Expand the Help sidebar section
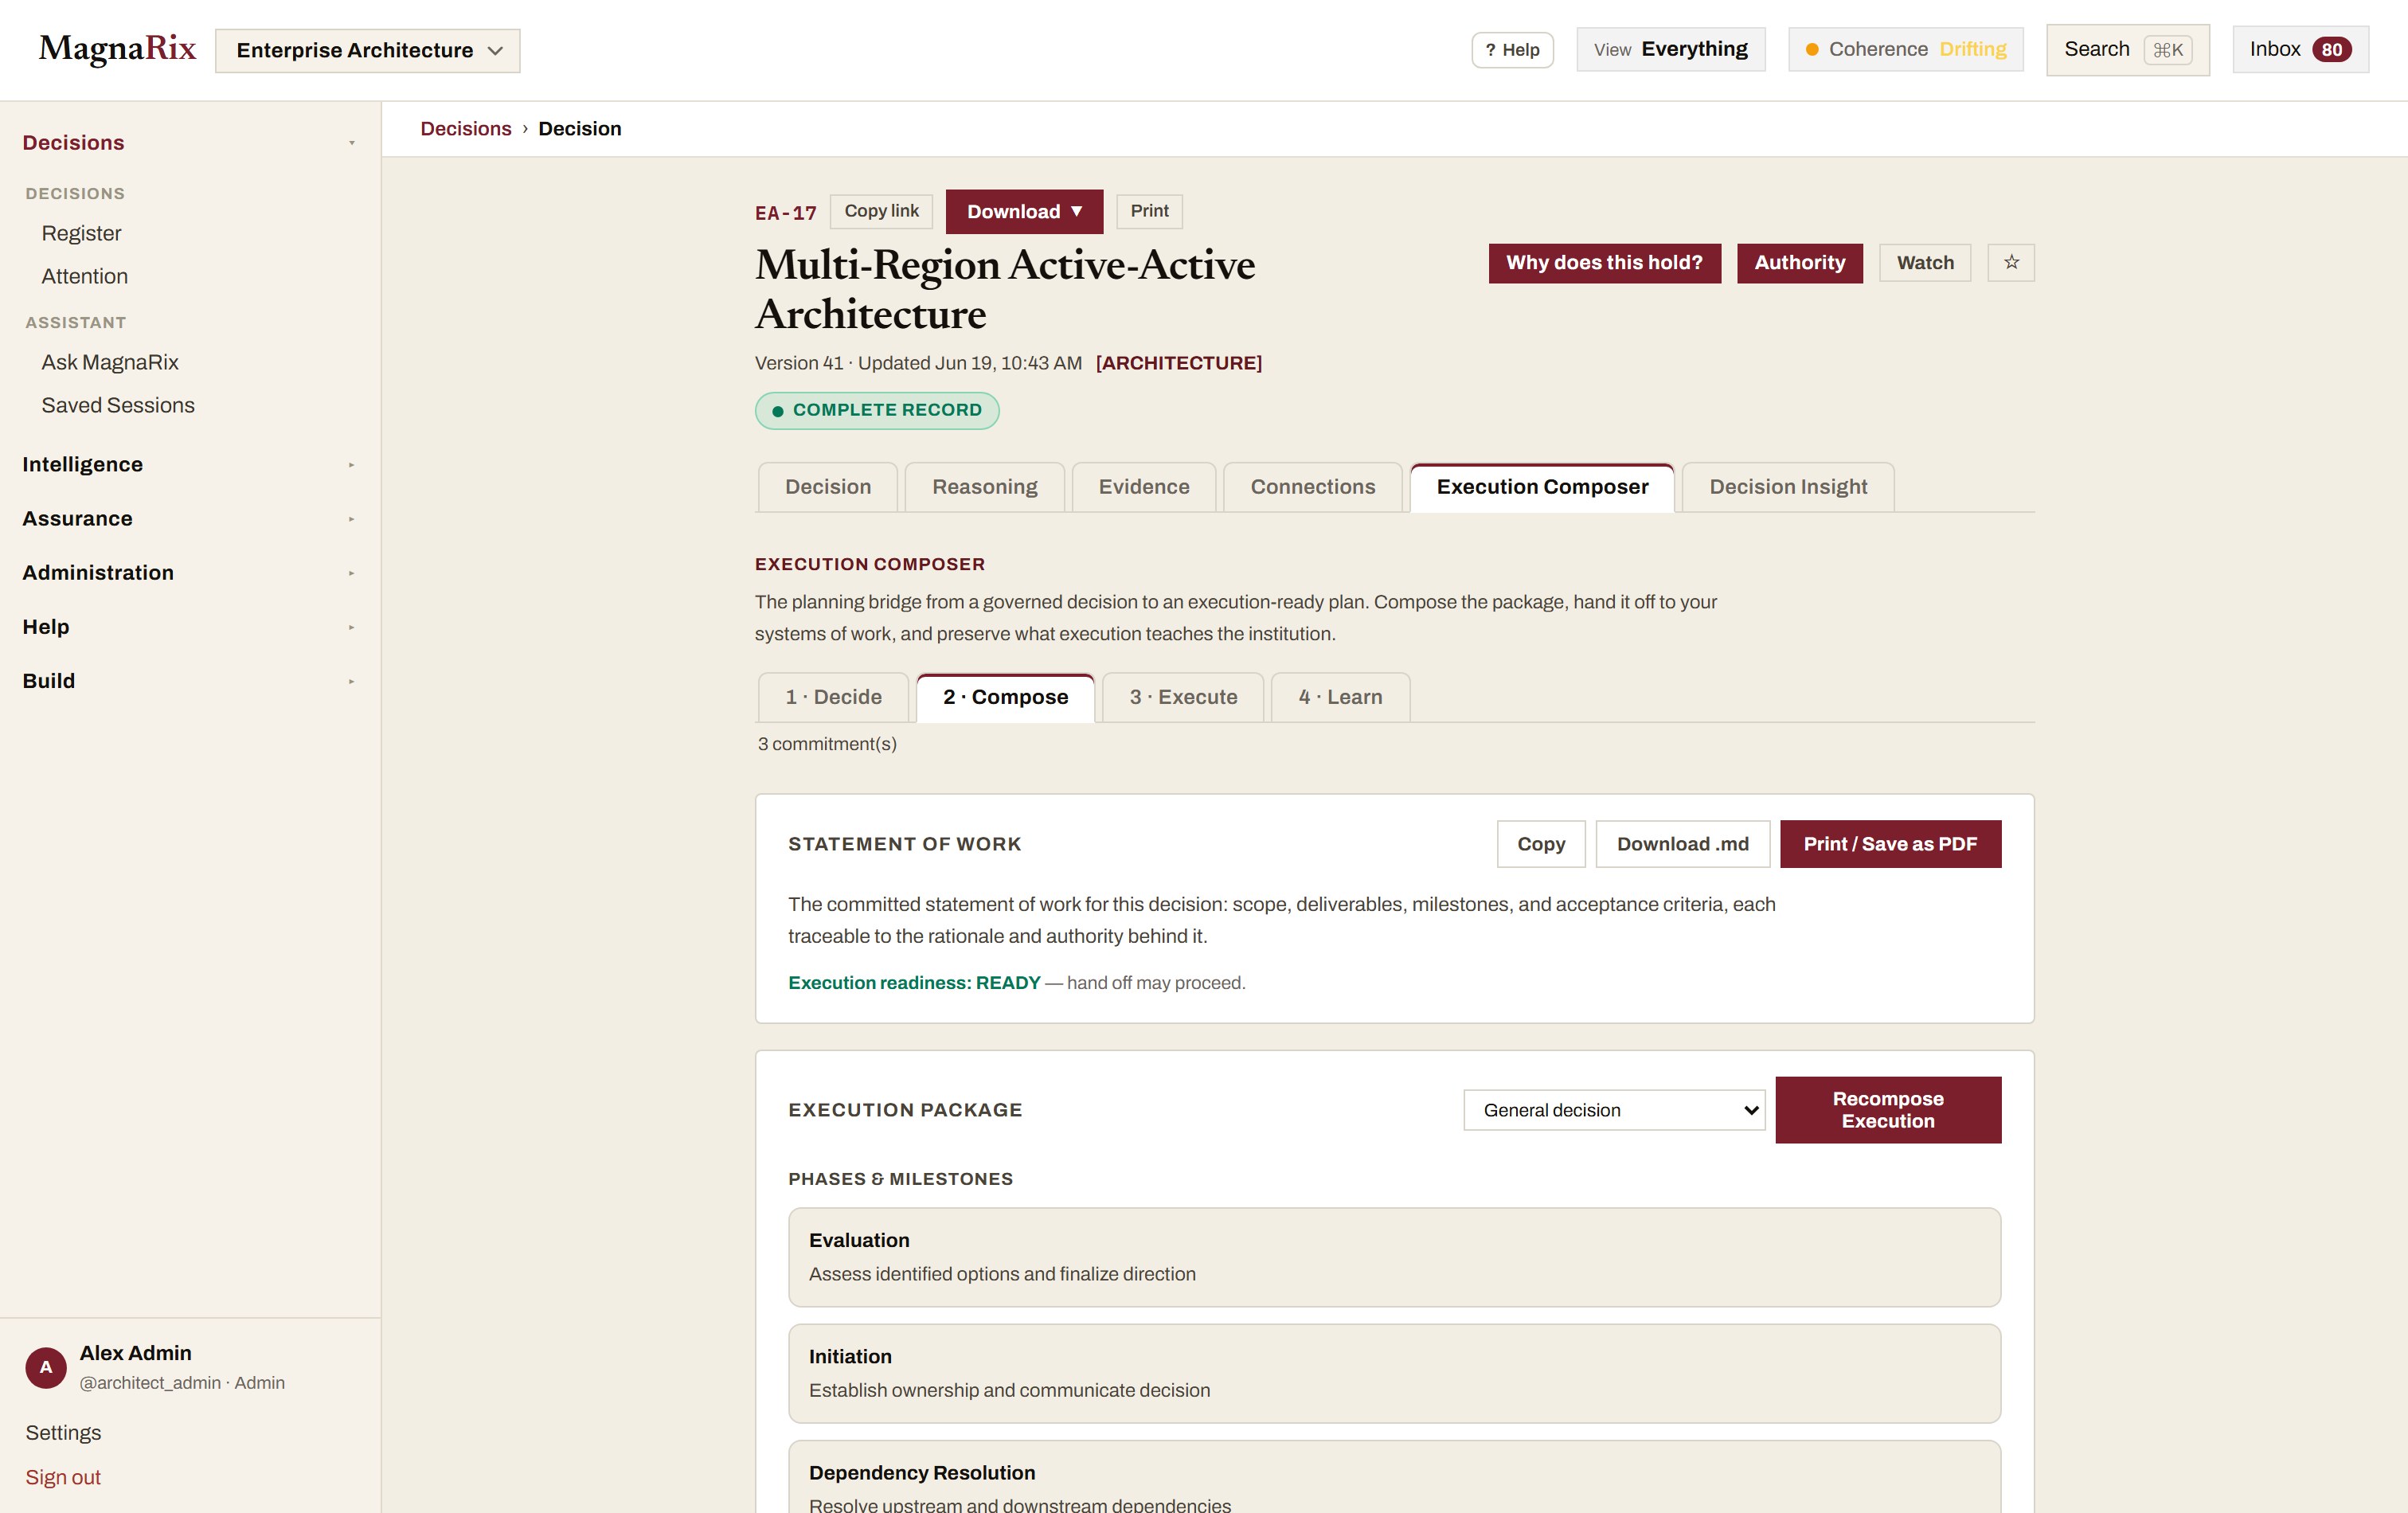This screenshot has width=2408, height=1513. 190,627
